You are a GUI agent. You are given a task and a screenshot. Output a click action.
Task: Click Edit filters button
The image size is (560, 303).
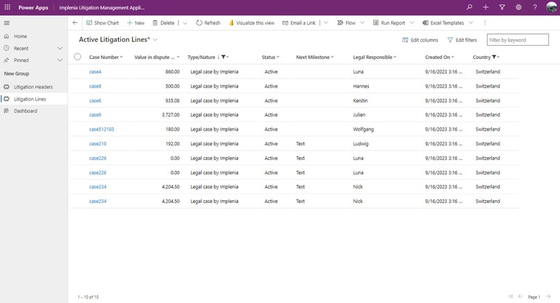point(462,40)
